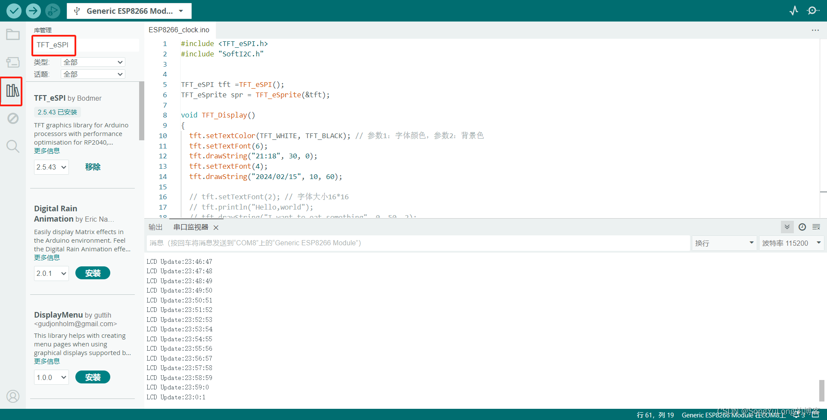Toggle timestamp display in the serial monitor
The width and height of the screenshot is (827, 420).
click(802, 227)
